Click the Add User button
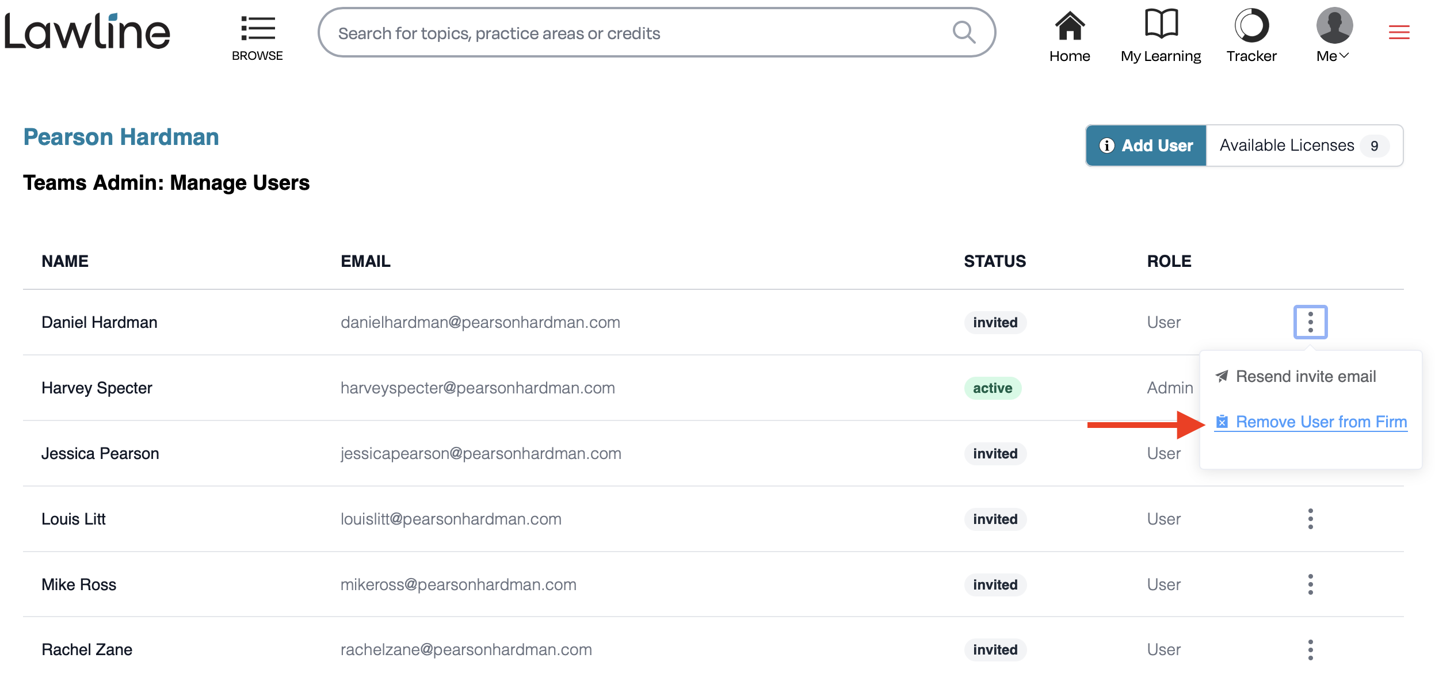The width and height of the screenshot is (1435, 681). click(1146, 146)
